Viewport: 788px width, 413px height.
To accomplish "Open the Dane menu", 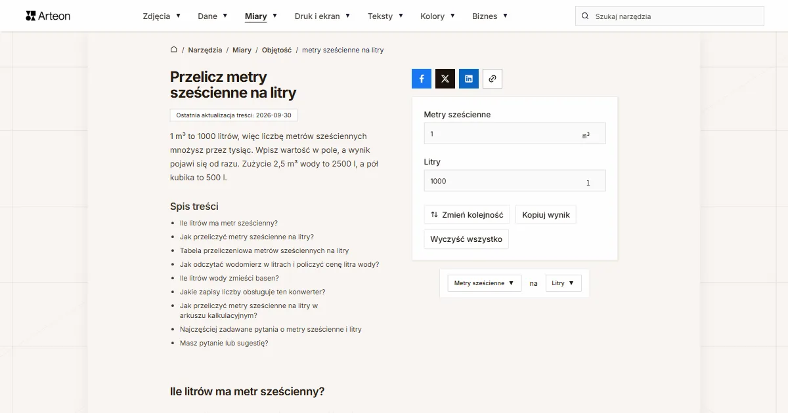I will pos(213,16).
